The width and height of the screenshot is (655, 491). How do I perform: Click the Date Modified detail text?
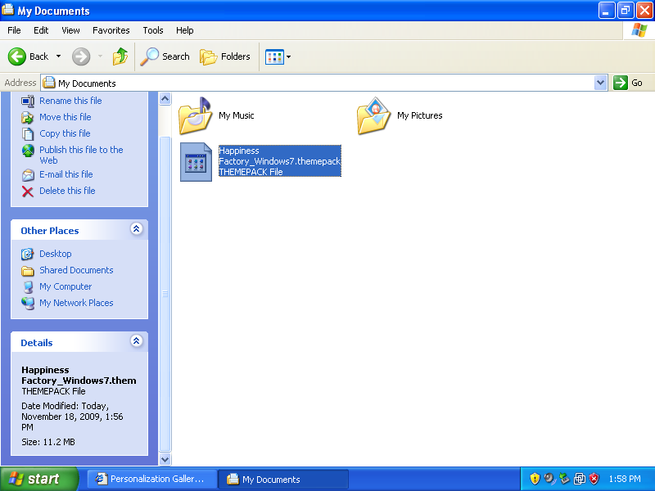72,417
